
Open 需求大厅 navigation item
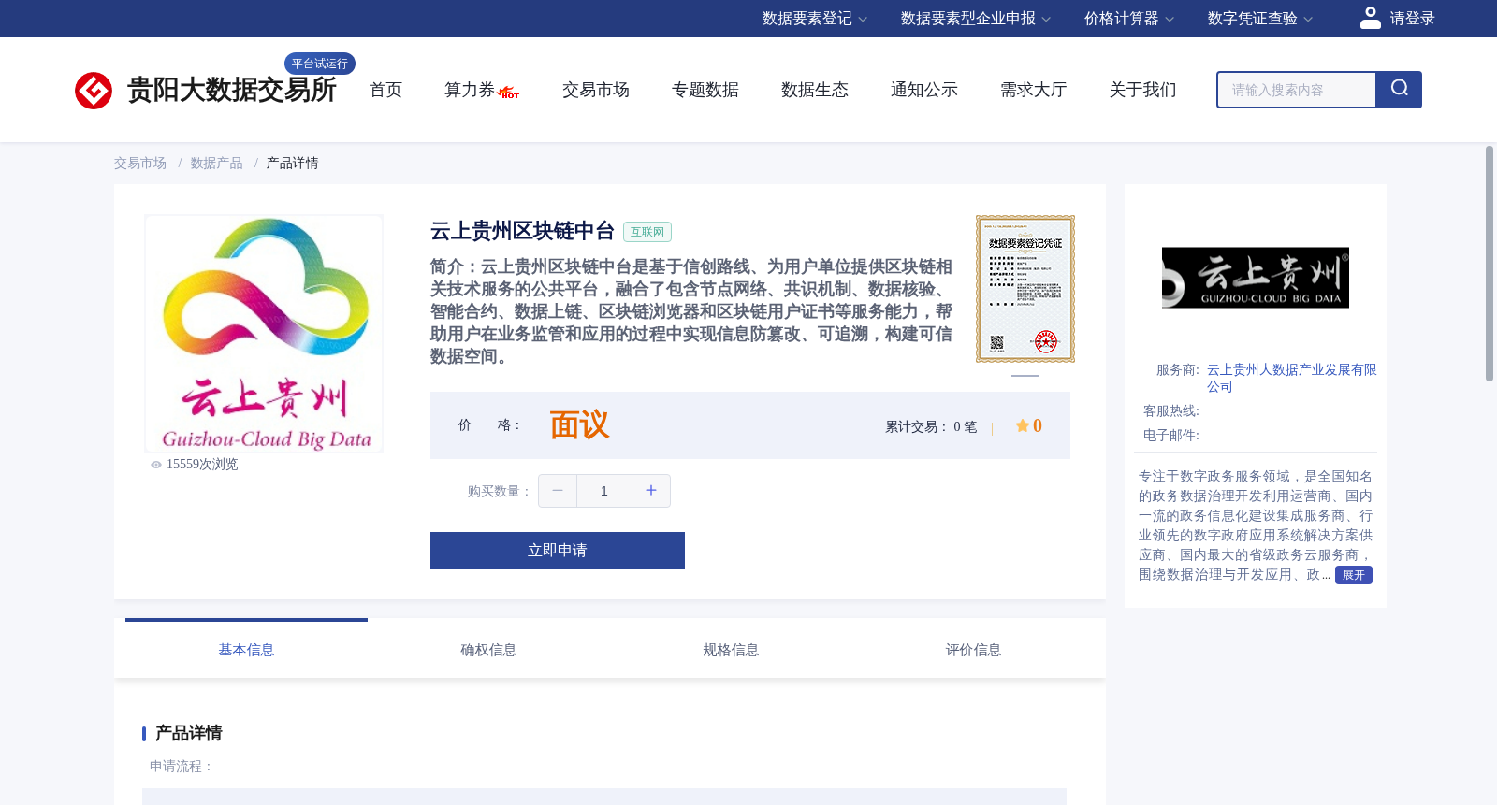pyautogui.click(x=1034, y=90)
